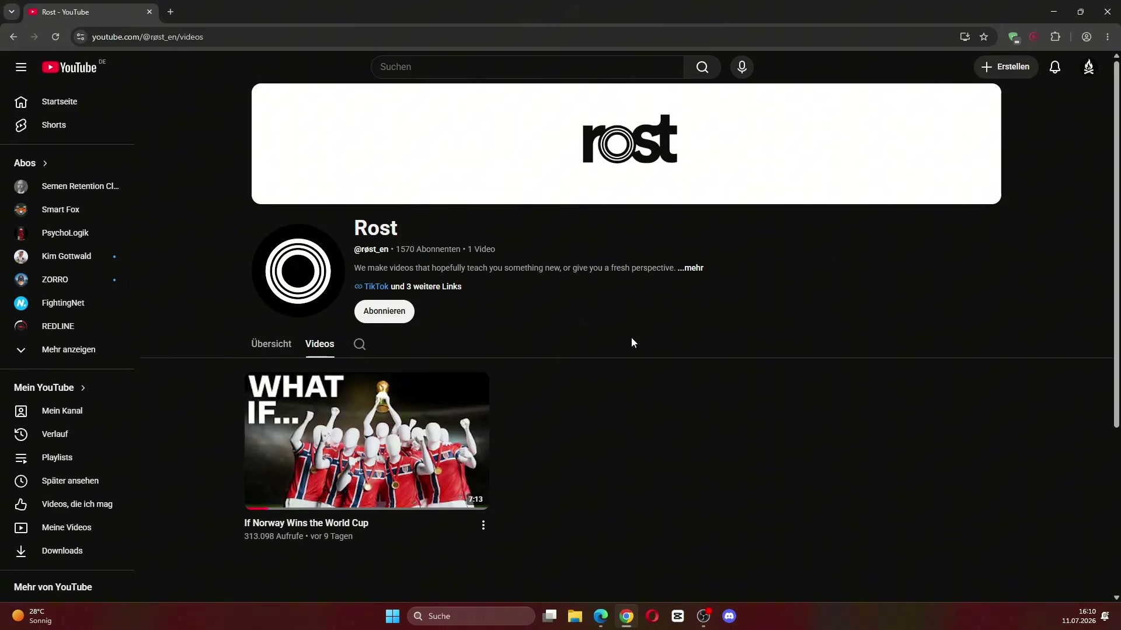Screen dimensions: 1121x630
Task: Open the Chrome three-dot menu
Action: coord(1108,37)
